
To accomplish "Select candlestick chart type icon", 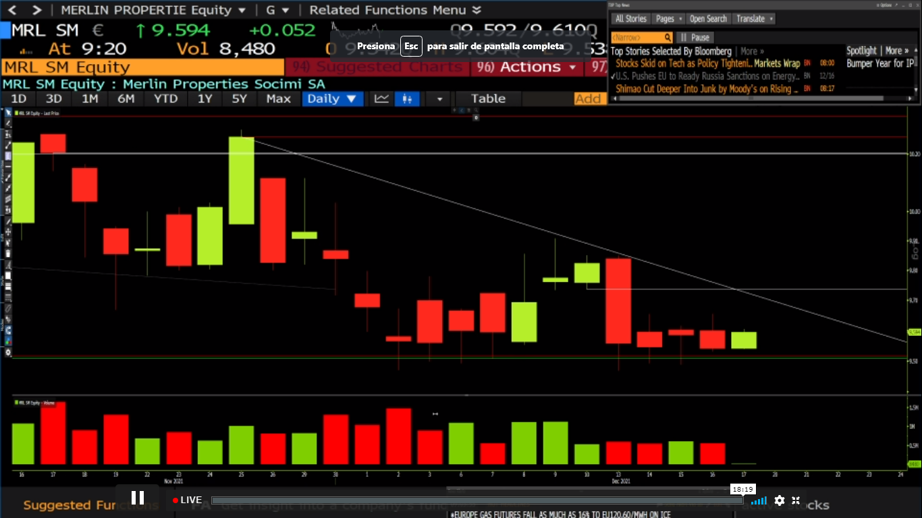I will point(407,98).
